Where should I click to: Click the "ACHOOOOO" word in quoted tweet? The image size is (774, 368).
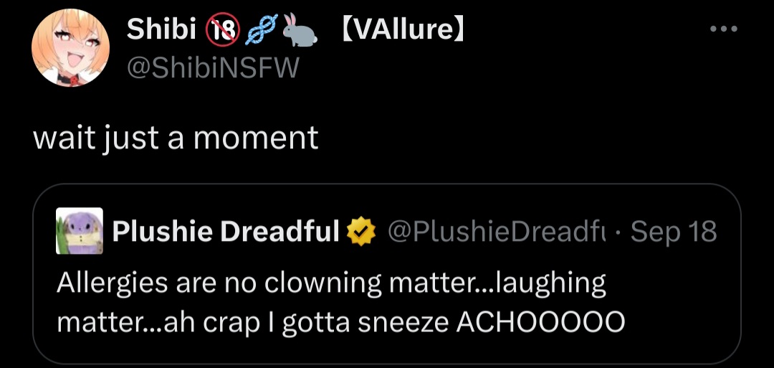(540, 323)
